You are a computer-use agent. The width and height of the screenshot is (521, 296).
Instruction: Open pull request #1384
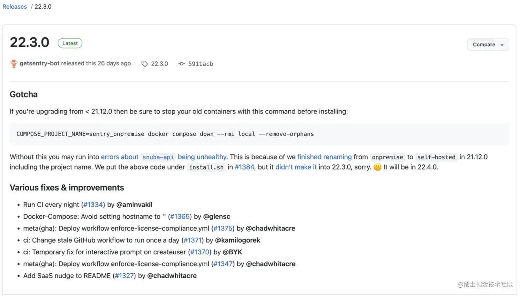point(244,167)
